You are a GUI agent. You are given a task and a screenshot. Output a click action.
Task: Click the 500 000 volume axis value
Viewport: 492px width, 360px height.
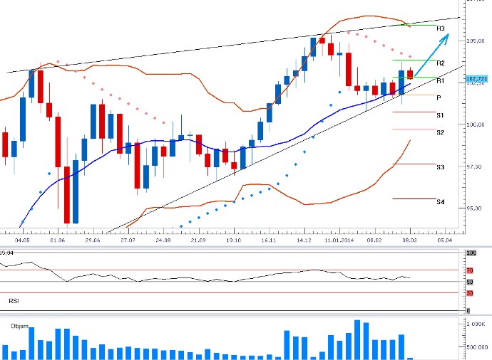(x=477, y=347)
